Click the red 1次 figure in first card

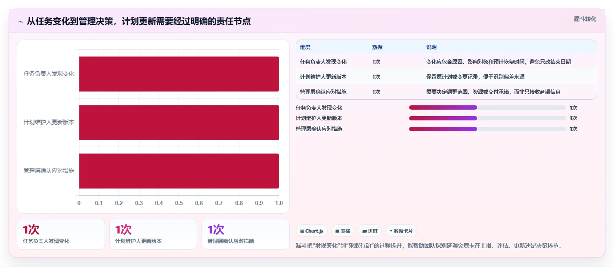point(31,230)
